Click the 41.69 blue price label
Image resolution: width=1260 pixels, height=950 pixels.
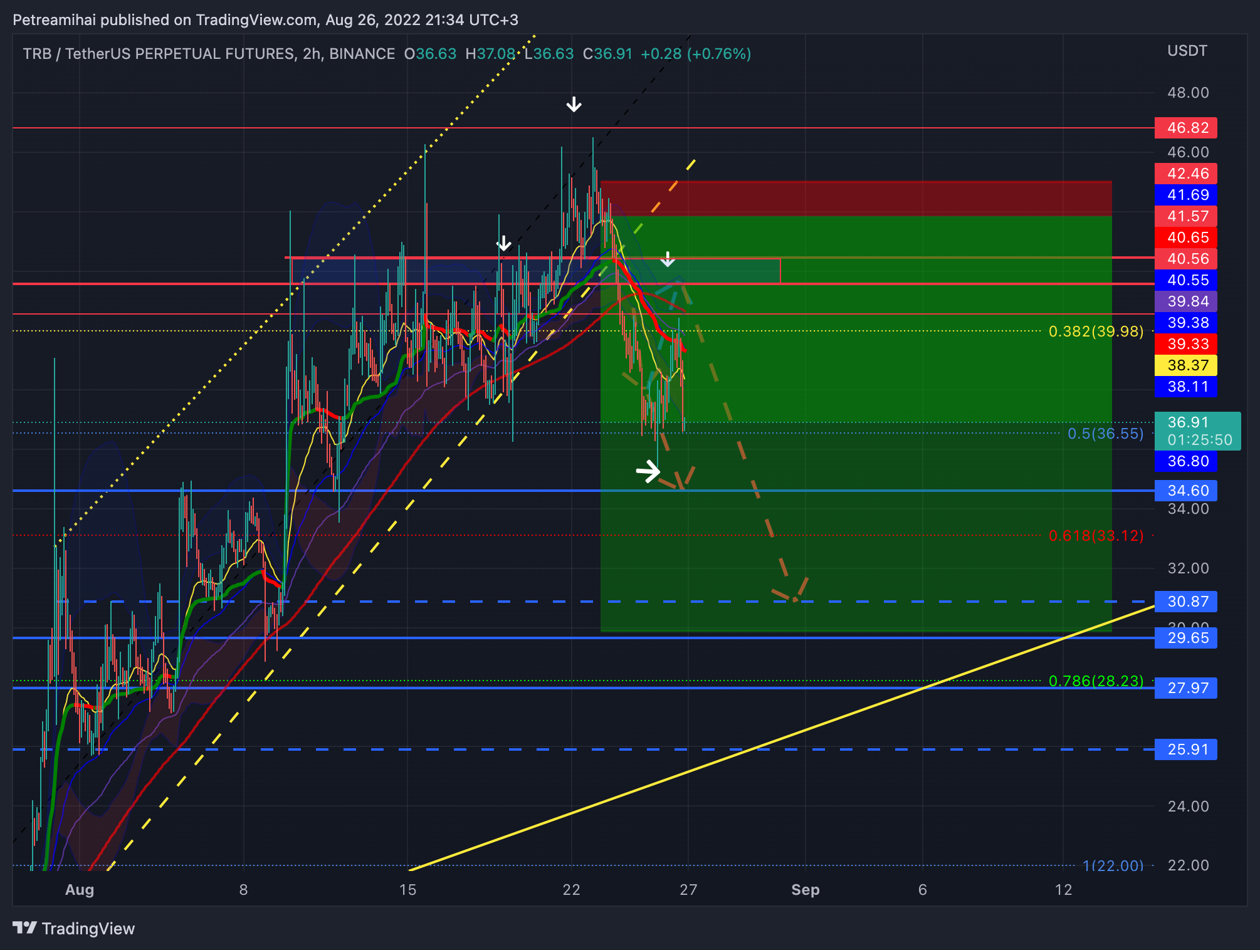coord(1185,195)
